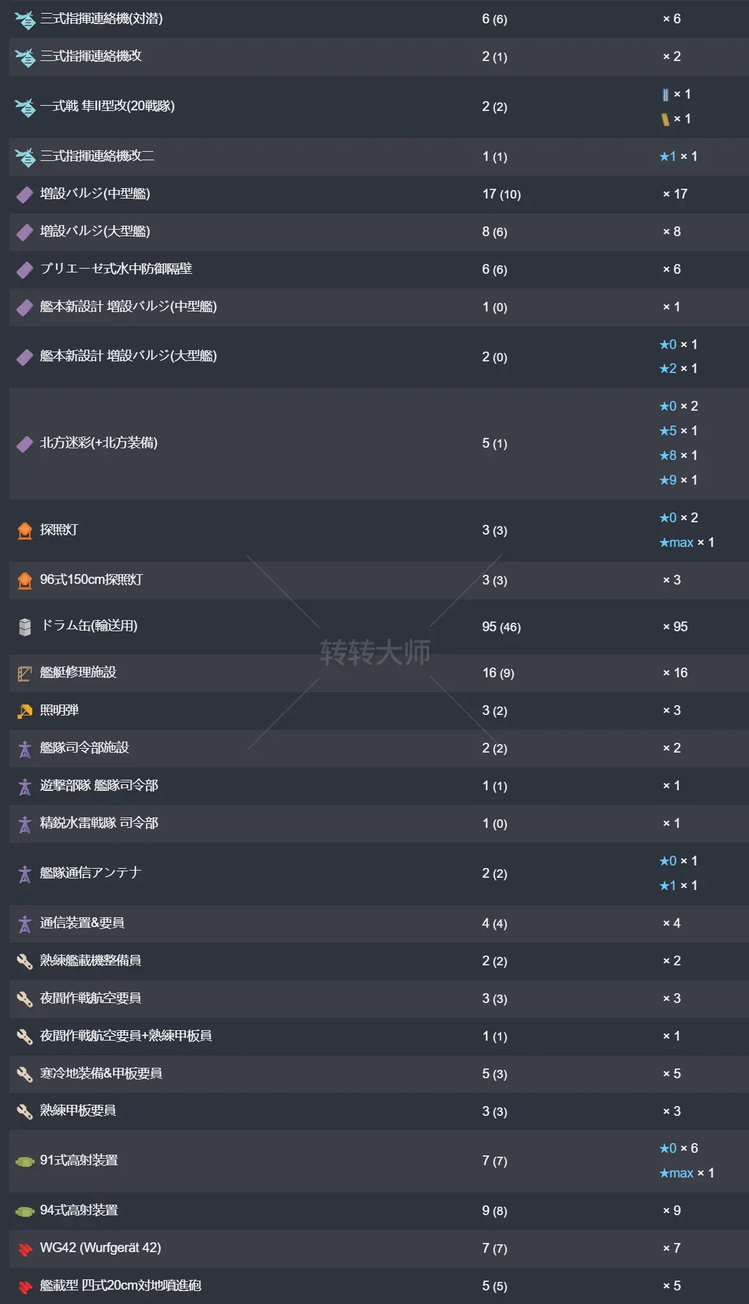Click the drum canister icon beside ドラム缶(輸送用)

click(x=25, y=627)
